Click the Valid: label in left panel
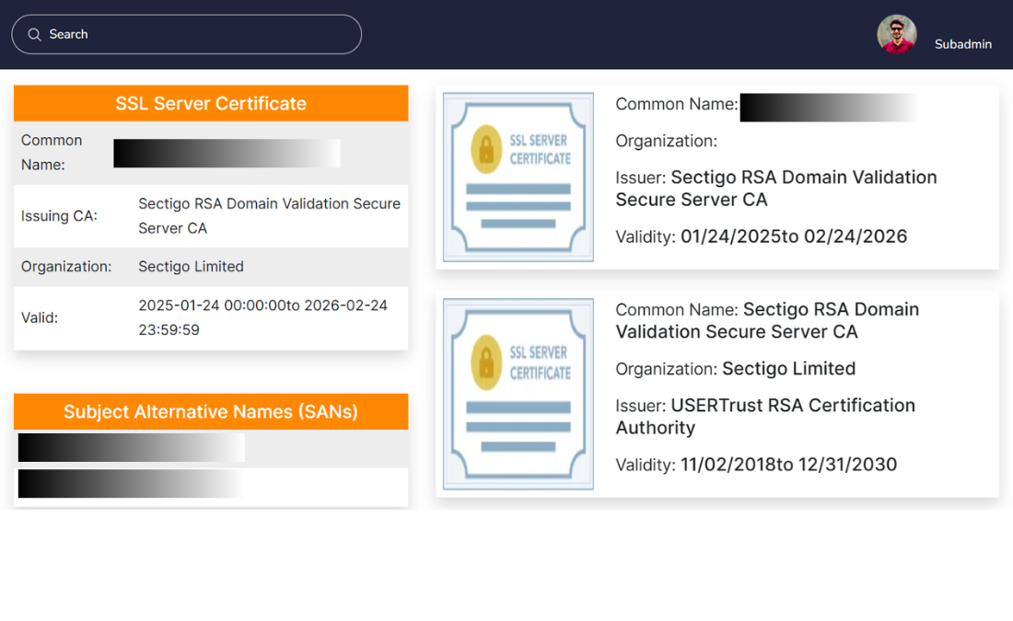This screenshot has height=621, width=1013. pyautogui.click(x=40, y=317)
